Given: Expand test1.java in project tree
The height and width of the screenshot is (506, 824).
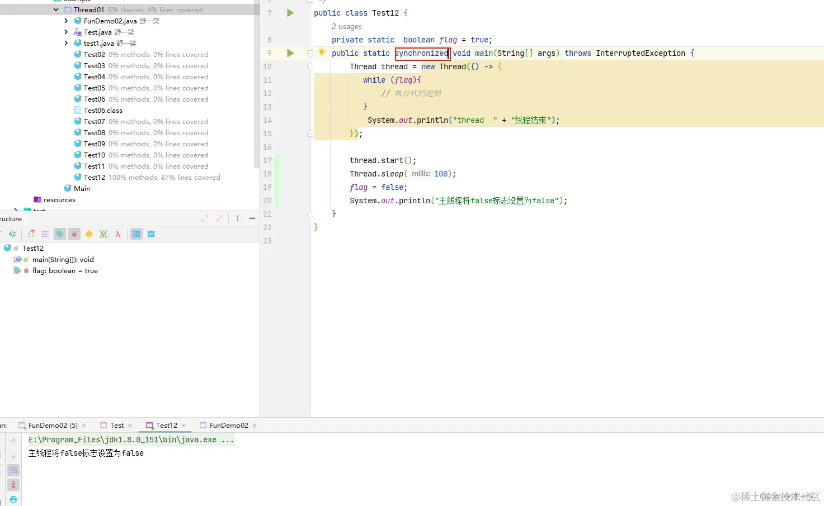Looking at the screenshot, I should [66, 43].
